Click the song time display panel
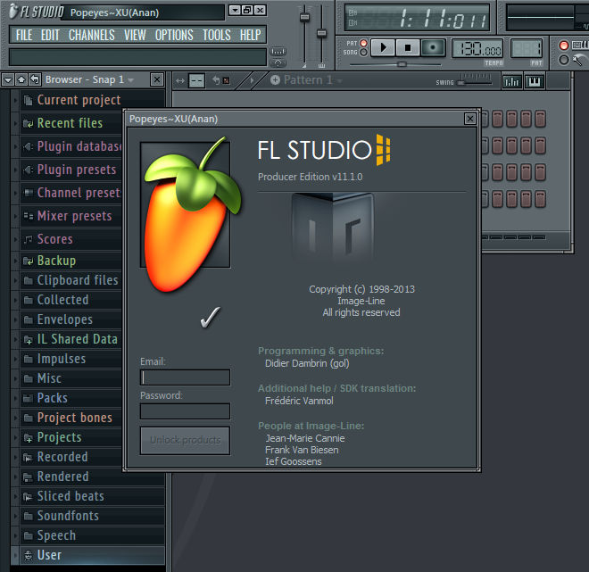Viewport: 589px width, 572px height. coord(418,18)
